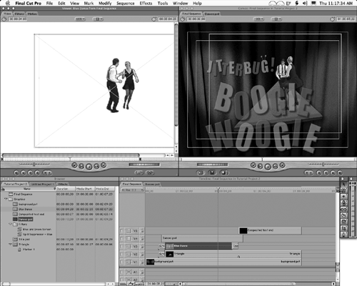357x286 pixels.
Task: Adjust the Canvas shuttle control slider
Action: [323, 164]
